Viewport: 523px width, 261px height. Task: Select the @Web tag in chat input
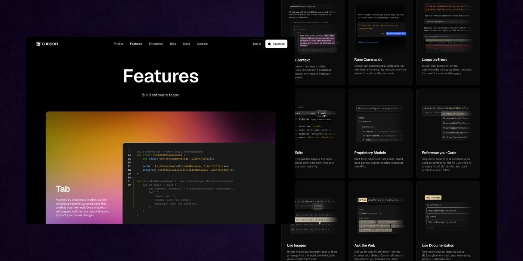pos(362,200)
